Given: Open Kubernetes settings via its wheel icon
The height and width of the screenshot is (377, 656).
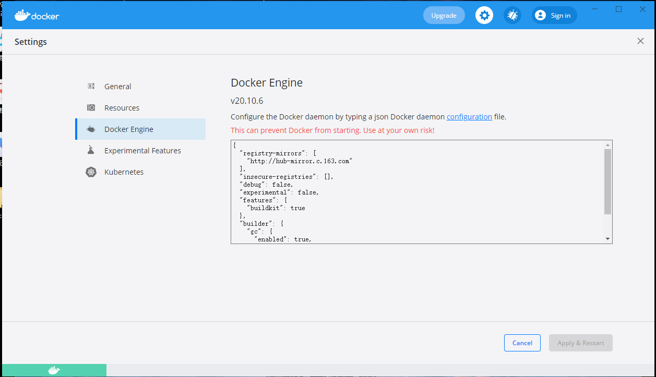Looking at the screenshot, I should pos(91,172).
